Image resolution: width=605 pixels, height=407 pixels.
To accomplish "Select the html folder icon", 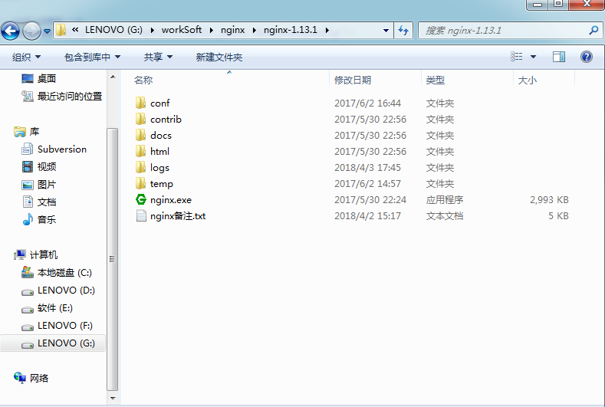I will [140, 151].
